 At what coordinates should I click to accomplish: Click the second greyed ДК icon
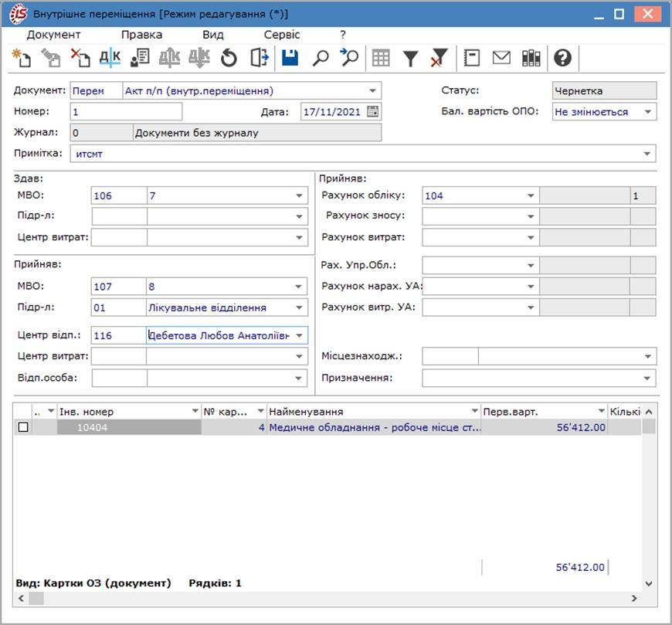click(199, 58)
